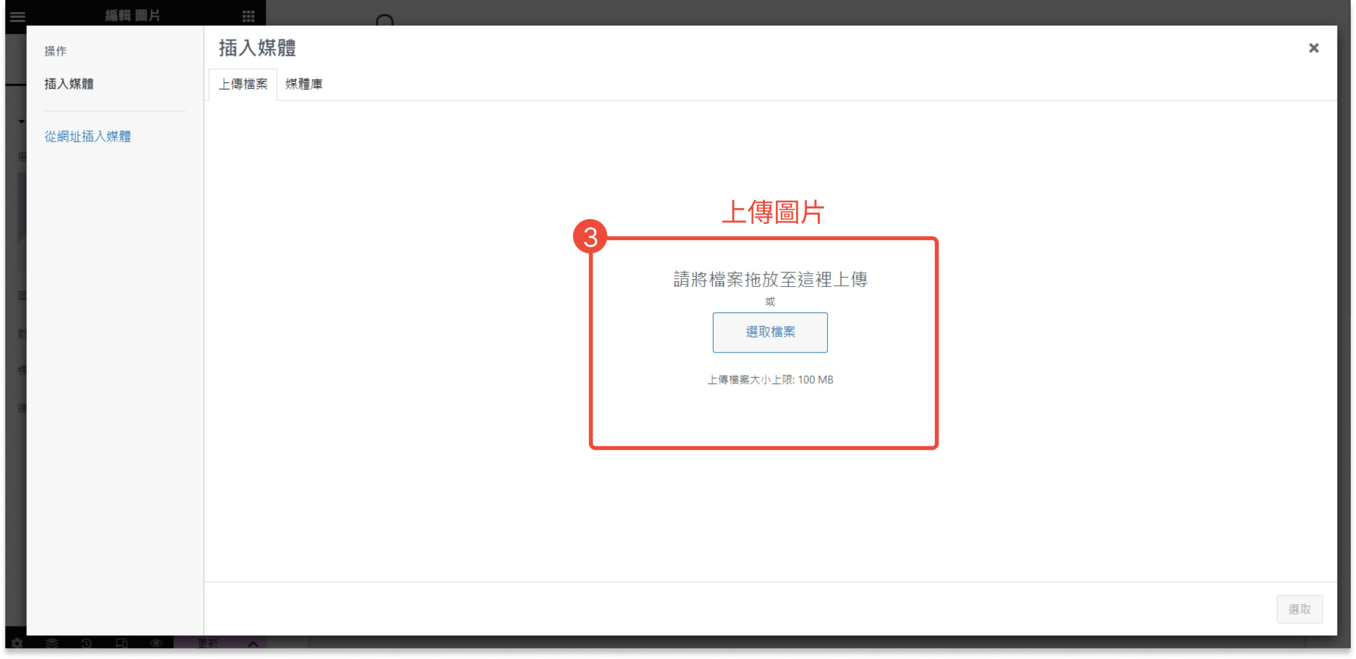Open the Navigator layers icon
Image resolution: width=1356 pixels, height=659 pixels.
(51, 643)
